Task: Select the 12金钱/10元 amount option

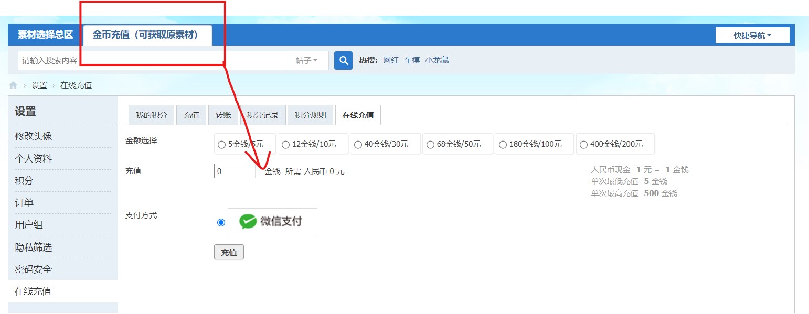Action: tap(313, 144)
